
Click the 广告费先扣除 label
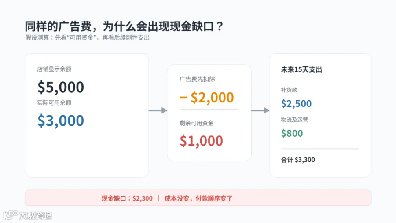[x=197, y=79]
